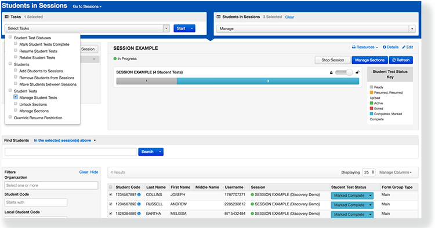The width and height of the screenshot is (435, 228).
Task: Choose Unlock Sections in task list
Action: coord(33,104)
